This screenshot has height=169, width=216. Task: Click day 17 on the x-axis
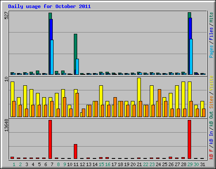[114, 164]
